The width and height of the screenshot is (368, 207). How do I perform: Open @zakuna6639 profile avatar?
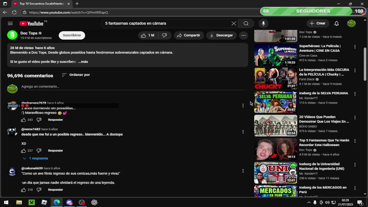pos(12,171)
